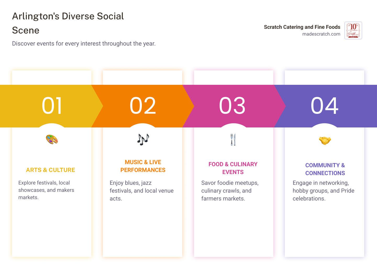The image size is (377, 268).
Task: Click the COMMUNITY & CONNECTIONS heading
Action: pyautogui.click(x=325, y=169)
